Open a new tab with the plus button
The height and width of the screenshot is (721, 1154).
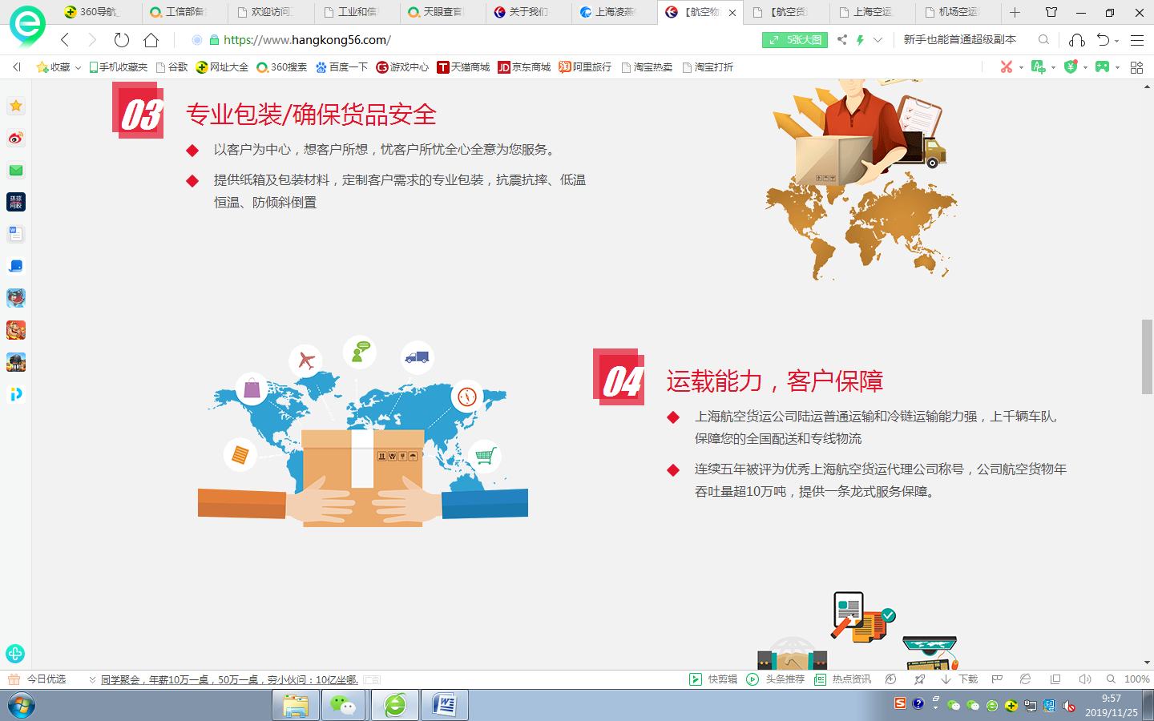coord(1015,12)
